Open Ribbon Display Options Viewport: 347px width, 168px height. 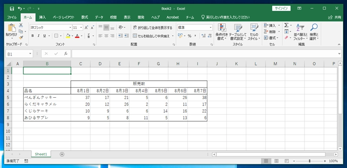click(299, 9)
